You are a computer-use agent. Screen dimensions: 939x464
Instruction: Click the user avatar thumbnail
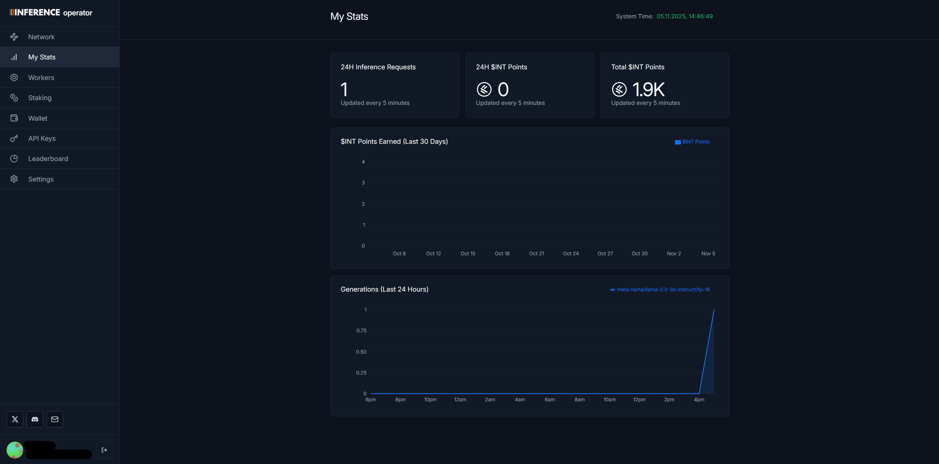[x=15, y=450]
